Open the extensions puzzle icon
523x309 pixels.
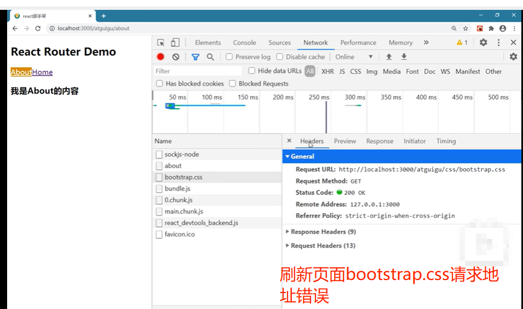click(x=491, y=28)
